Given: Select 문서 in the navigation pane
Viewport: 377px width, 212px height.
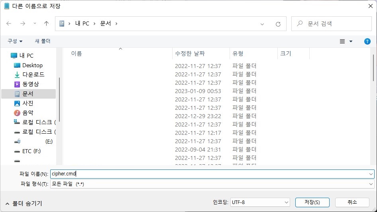Looking at the screenshot, I should (x=28, y=94).
